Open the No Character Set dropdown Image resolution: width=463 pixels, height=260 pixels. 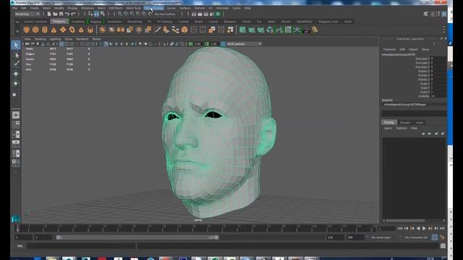[417, 238]
